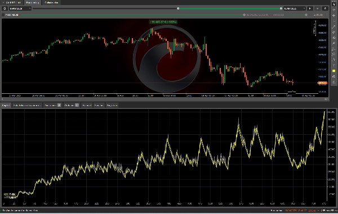Click the right handle of the date range slider
The height and width of the screenshot is (214, 338).
point(281,8)
